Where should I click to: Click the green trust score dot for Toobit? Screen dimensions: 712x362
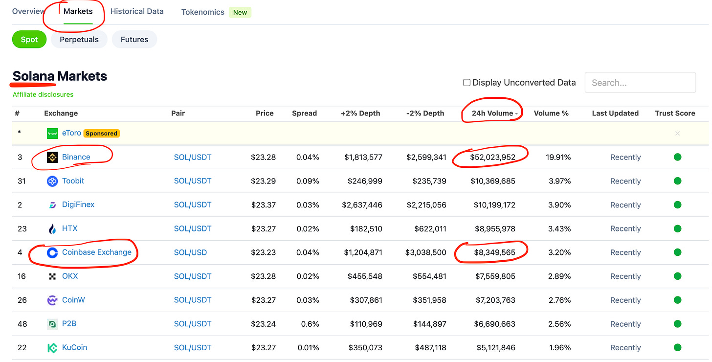677,181
